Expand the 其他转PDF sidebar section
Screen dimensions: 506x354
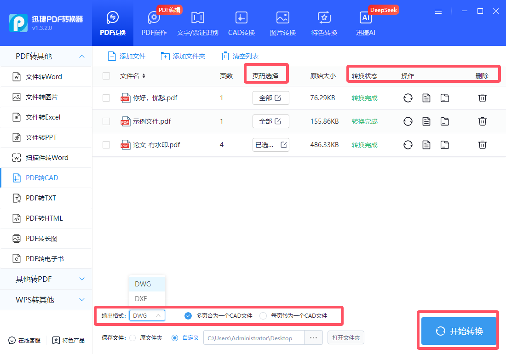(x=46, y=279)
